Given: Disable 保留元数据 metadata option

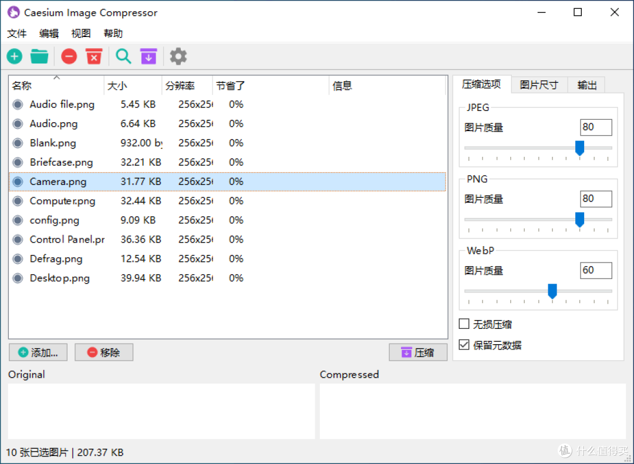Looking at the screenshot, I should pyautogui.click(x=464, y=345).
